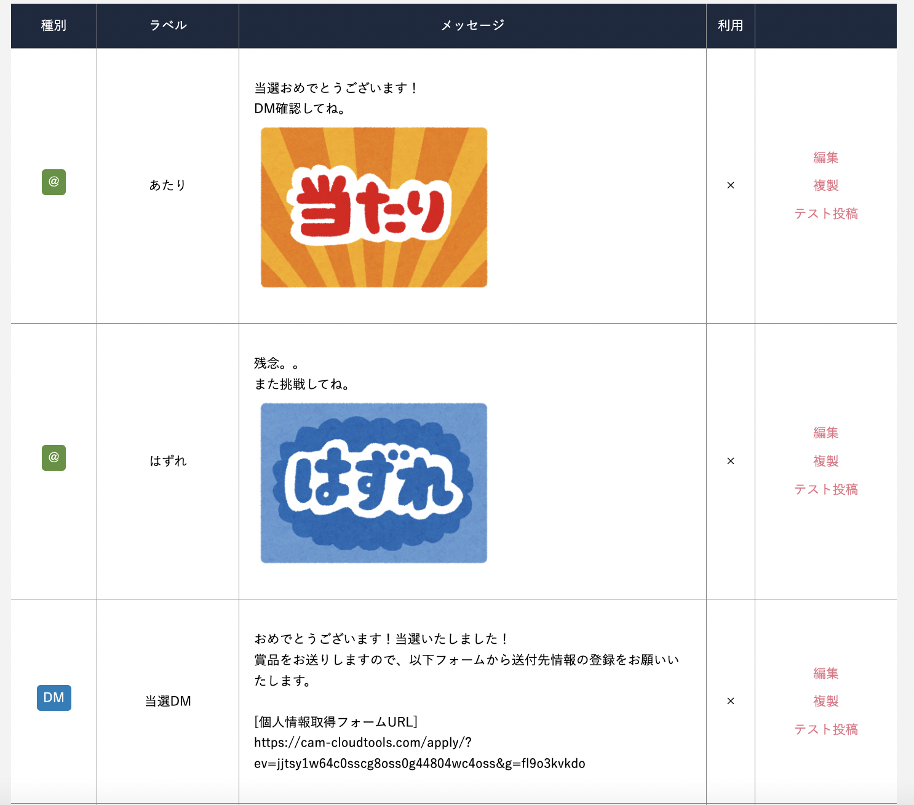Click the メッセージ column header
The height and width of the screenshot is (805, 914).
point(472,25)
